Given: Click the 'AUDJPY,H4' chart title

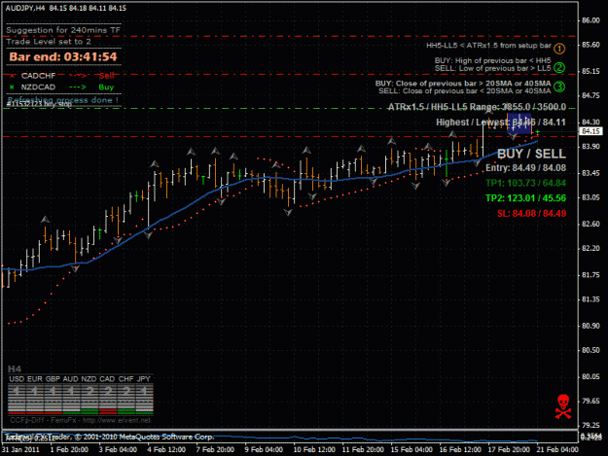Looking at the screenshot, I should point(25,8).
